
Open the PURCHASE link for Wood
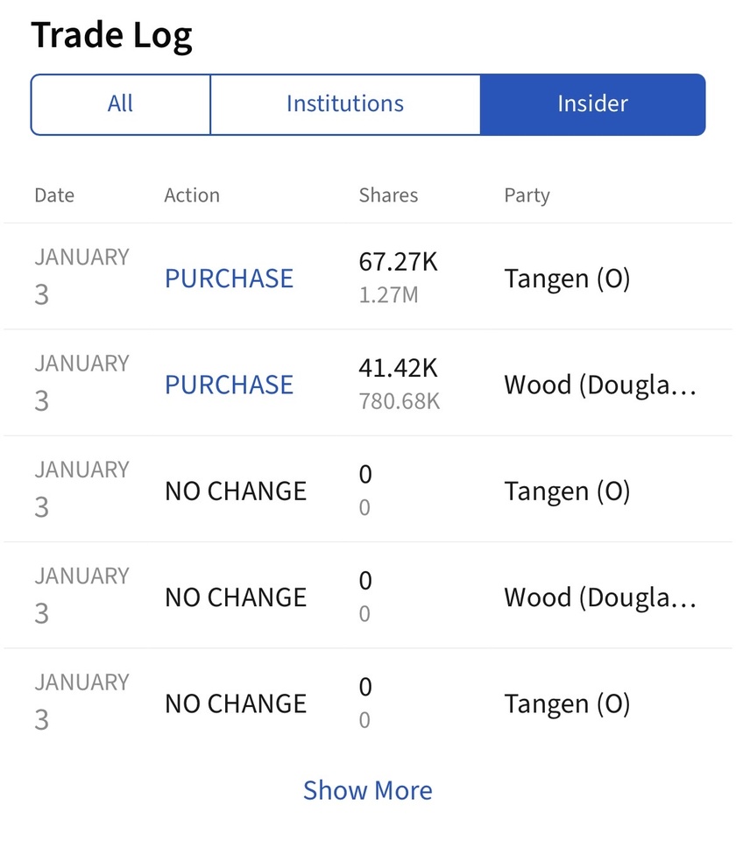click(229, 385)
